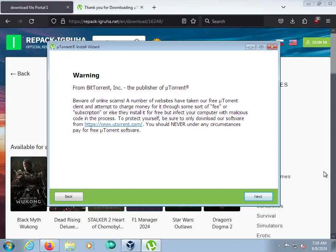
Task: Select the Erotic category
Action: (x=263, y=236)
